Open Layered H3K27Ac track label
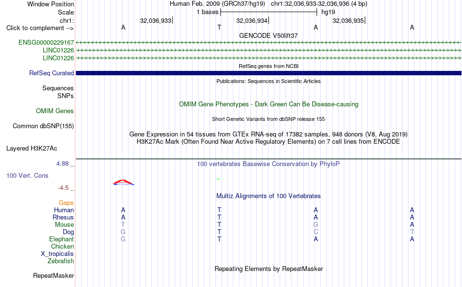Image resolution: width=462 pixels, height=287 pixels. point(32,149)
